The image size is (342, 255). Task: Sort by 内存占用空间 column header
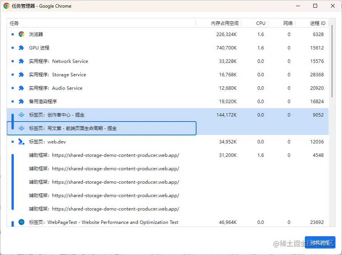pyautogui.click(x=219, y=23)
